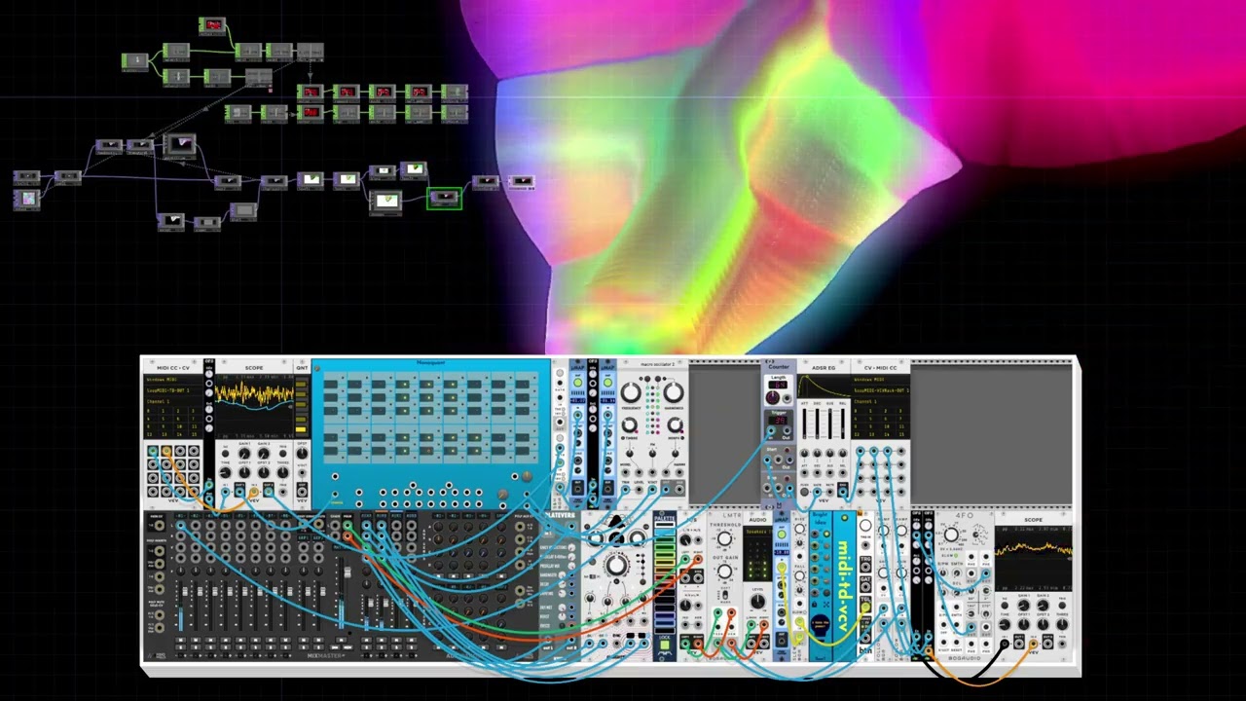The width and height of the screenshot is (1246, 701).
Task: Click the lone green CHOP node at left
Action: [136, 61]
